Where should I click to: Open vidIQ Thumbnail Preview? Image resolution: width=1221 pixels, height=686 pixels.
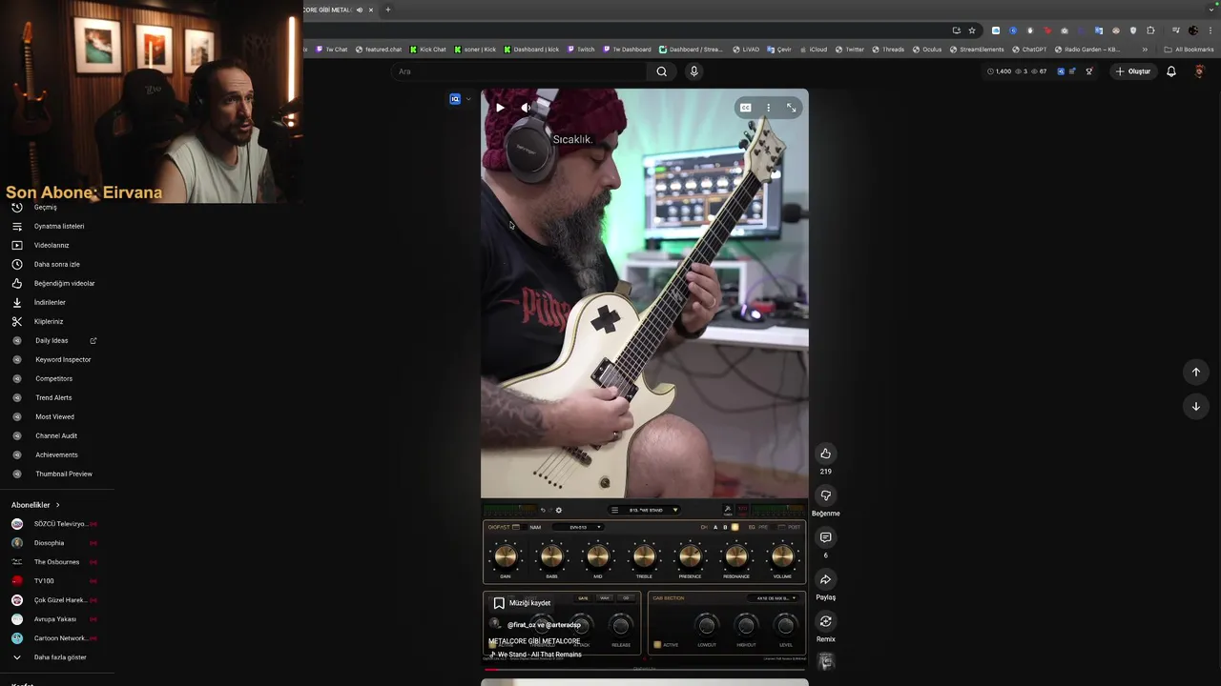(57, 474)
